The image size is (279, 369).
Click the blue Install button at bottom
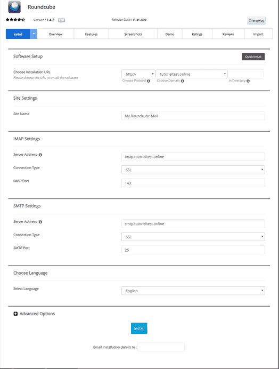[x=139, y=328]
